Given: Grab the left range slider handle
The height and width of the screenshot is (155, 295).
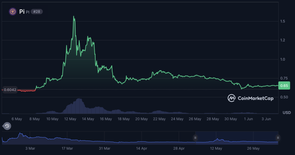Looking at the screenshot, I should [195, 138].
